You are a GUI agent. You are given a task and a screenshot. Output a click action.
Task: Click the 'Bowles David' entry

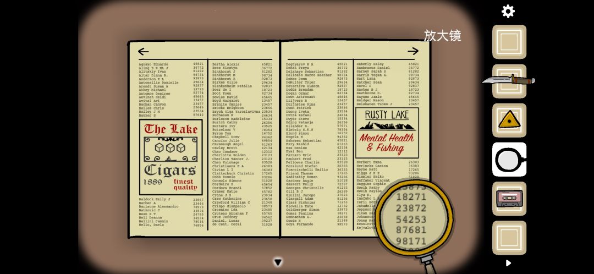pyautogui.click(x=225, y=97)
